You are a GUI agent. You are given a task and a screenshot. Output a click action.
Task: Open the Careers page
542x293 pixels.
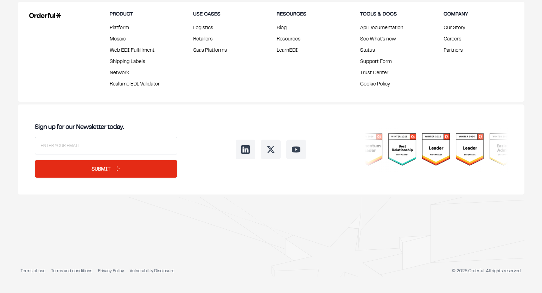point(452,39)
